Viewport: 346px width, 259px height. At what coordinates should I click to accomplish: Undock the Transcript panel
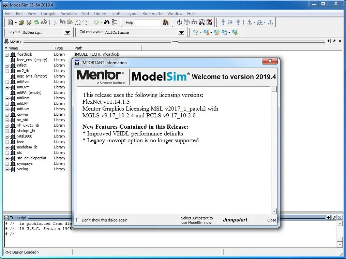(334, 217)
